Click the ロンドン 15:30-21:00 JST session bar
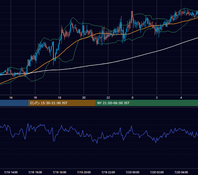This screenshot has width=198, height=175. [x=62, y=103]
